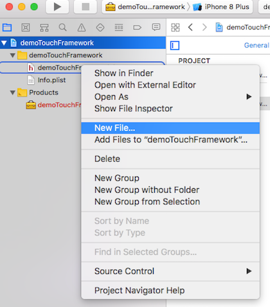The height and width of the screenshot is (307, 270).
Task: Collapse the demoTouchFramework project root
Action: coord(4,43)
